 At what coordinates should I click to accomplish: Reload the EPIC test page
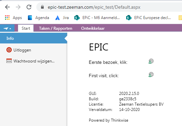[29, 7]
